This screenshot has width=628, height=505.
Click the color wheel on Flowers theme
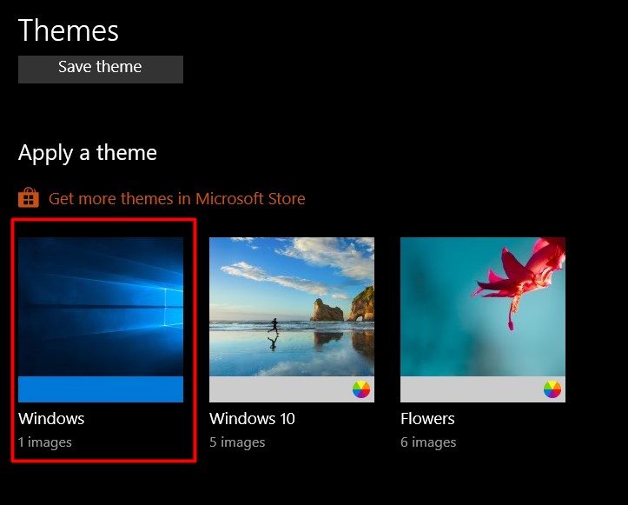click(552, 389)
